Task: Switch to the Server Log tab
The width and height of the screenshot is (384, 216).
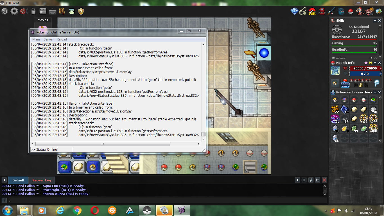Action: [x=42, y=180]
